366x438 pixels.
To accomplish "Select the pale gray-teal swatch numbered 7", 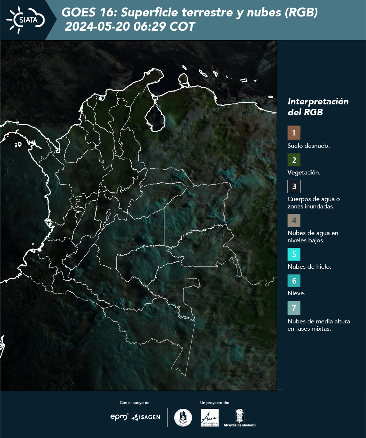I will point(294,308).
